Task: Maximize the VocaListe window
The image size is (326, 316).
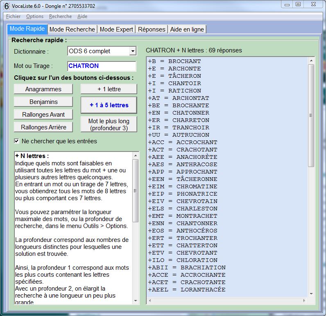Action: 298,5
